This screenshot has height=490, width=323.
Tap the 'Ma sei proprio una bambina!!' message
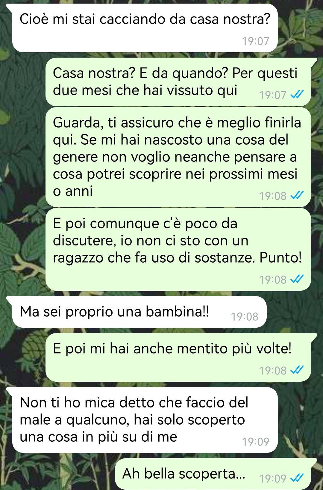pyautogui.click(x=139, y=312)
